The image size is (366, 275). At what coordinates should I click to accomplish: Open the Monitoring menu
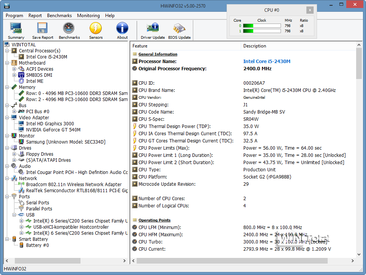[88, 16]
